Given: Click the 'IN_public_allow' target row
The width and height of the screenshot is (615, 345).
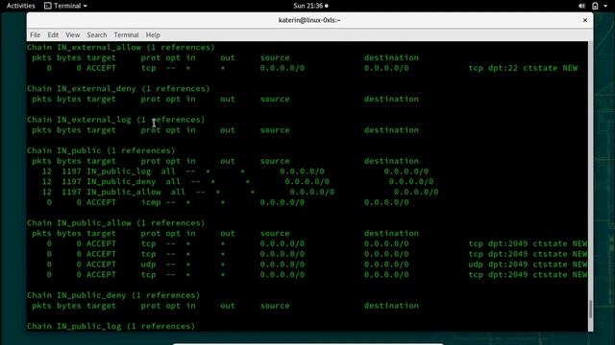Looking at the screenshot, I should 124,192.
